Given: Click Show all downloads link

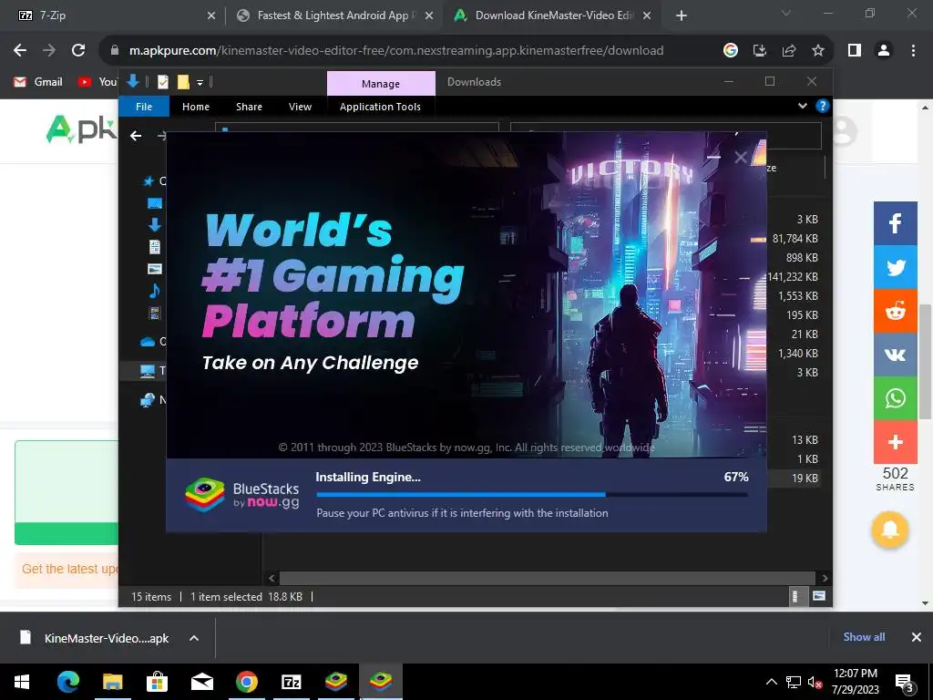Looking at the screenshot, I should pyautogui.click(x=864, y=637).
